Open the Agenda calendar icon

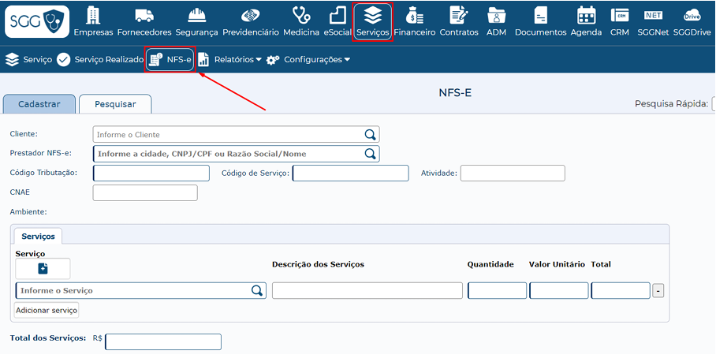(586, 15)
